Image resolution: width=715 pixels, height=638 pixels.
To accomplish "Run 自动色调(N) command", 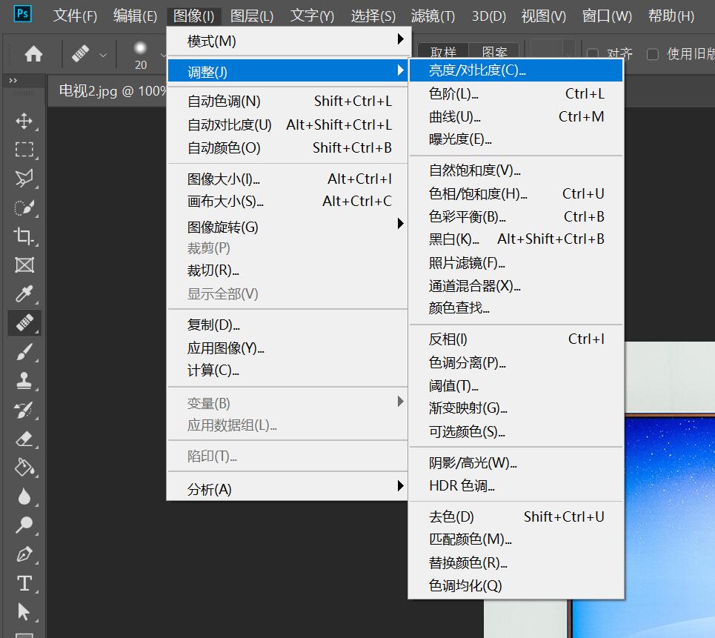I will tap(287, 101).
